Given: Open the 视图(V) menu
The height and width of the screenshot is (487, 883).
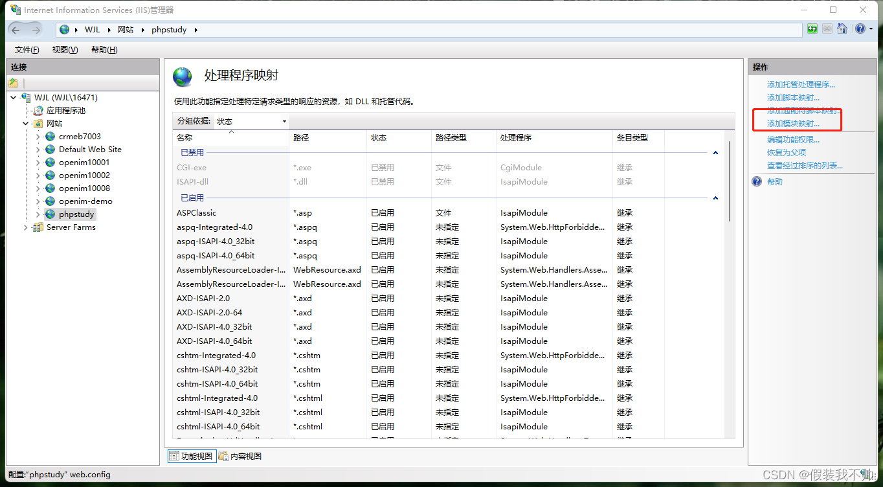Looking at the screenshot, I should (x=65, y=50).
